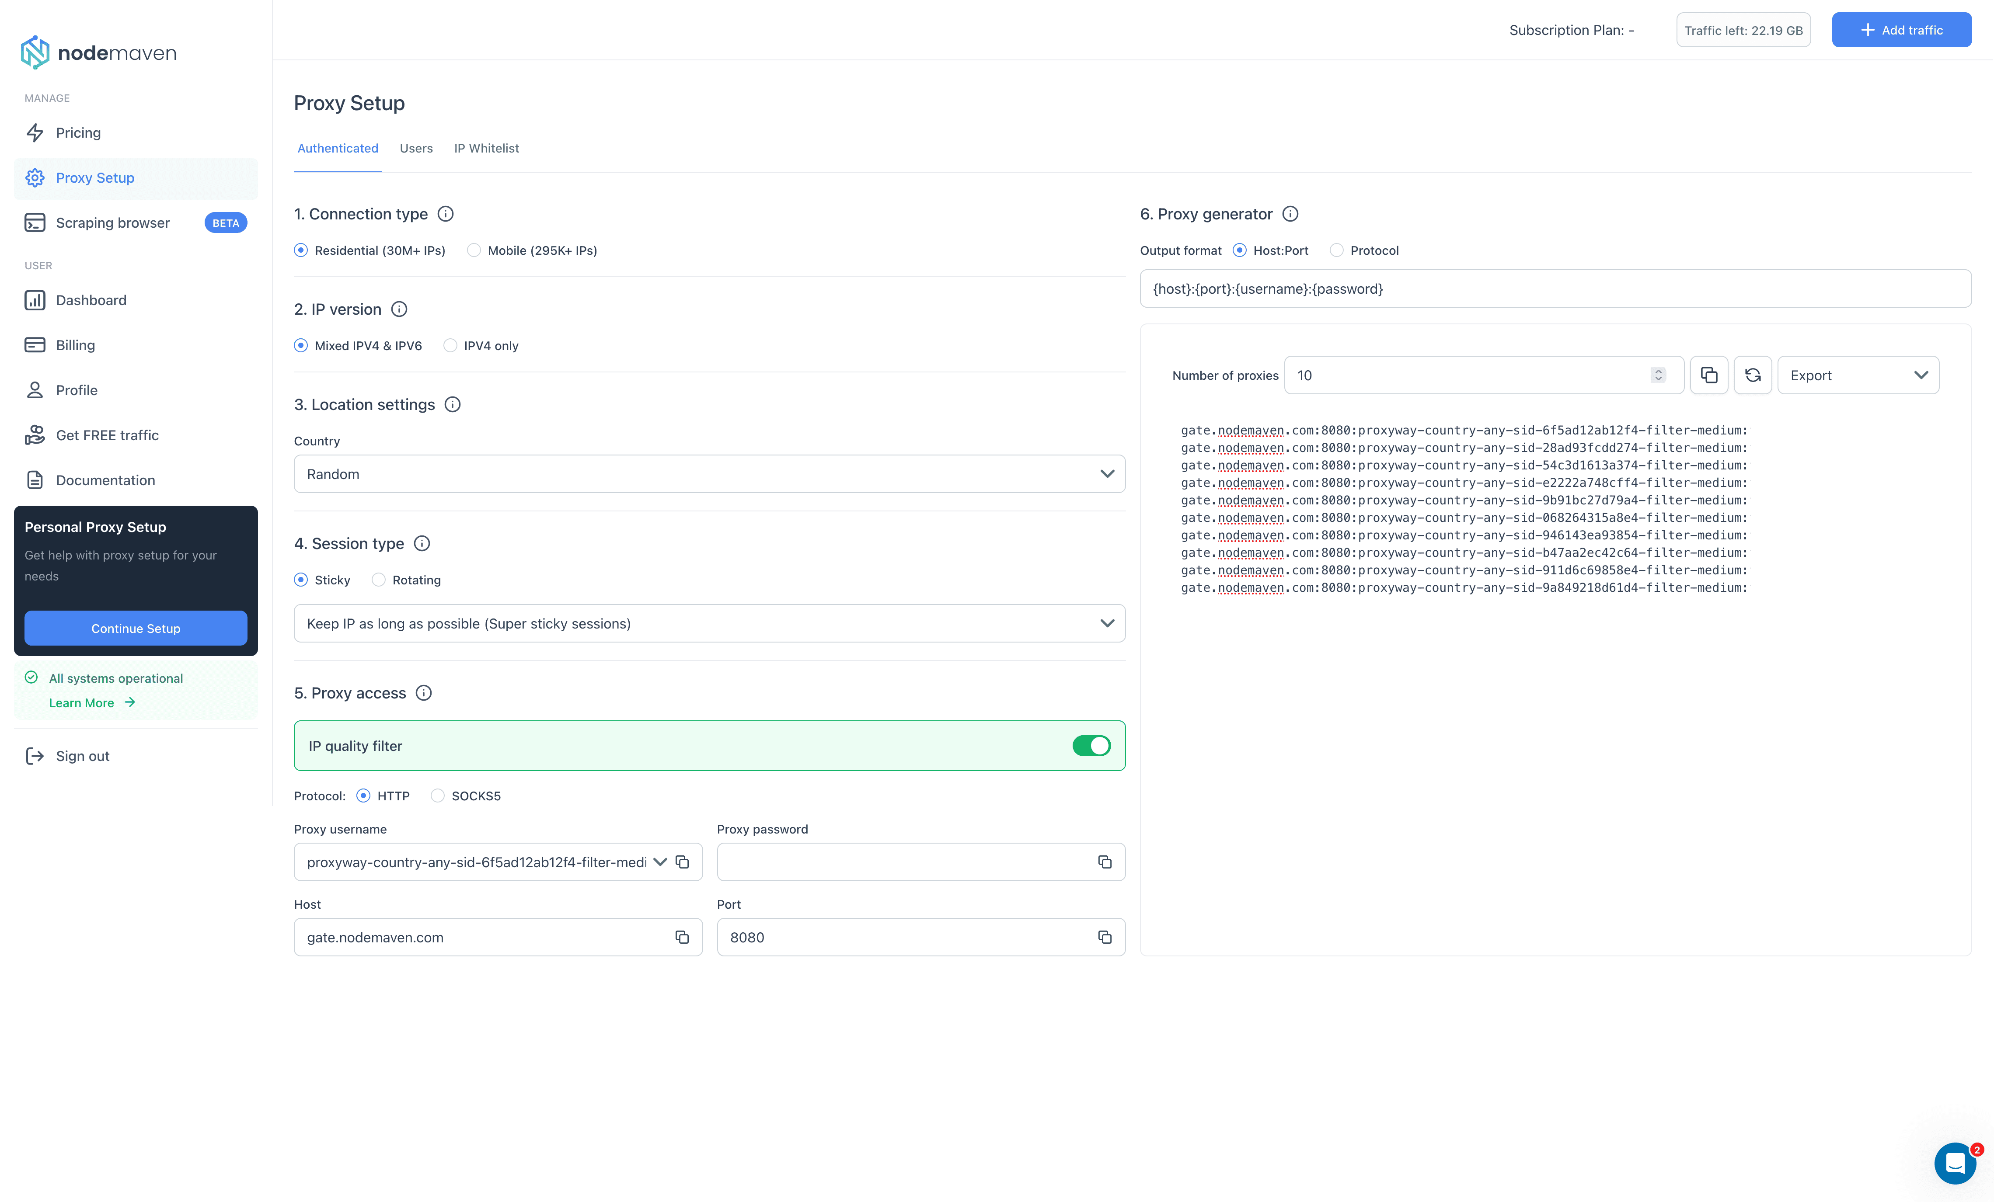
Task: Open the Users tab
Action: (416, 148)
